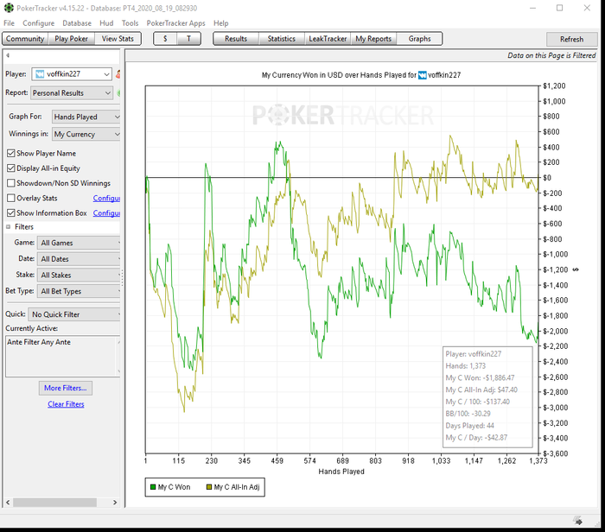Click the 'Hands Played' axis label
605x532 pixels.
341,472
